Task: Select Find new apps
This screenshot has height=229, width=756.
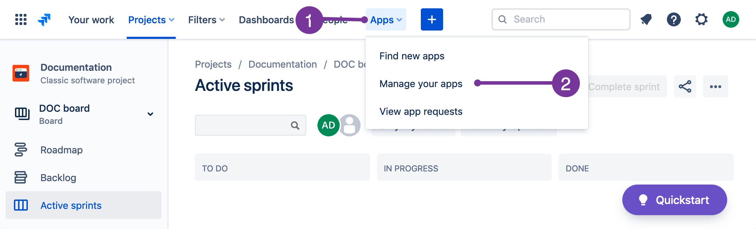Action: 412,56
